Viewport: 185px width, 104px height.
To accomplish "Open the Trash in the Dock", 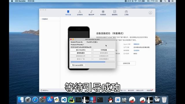I will [164, 100].
